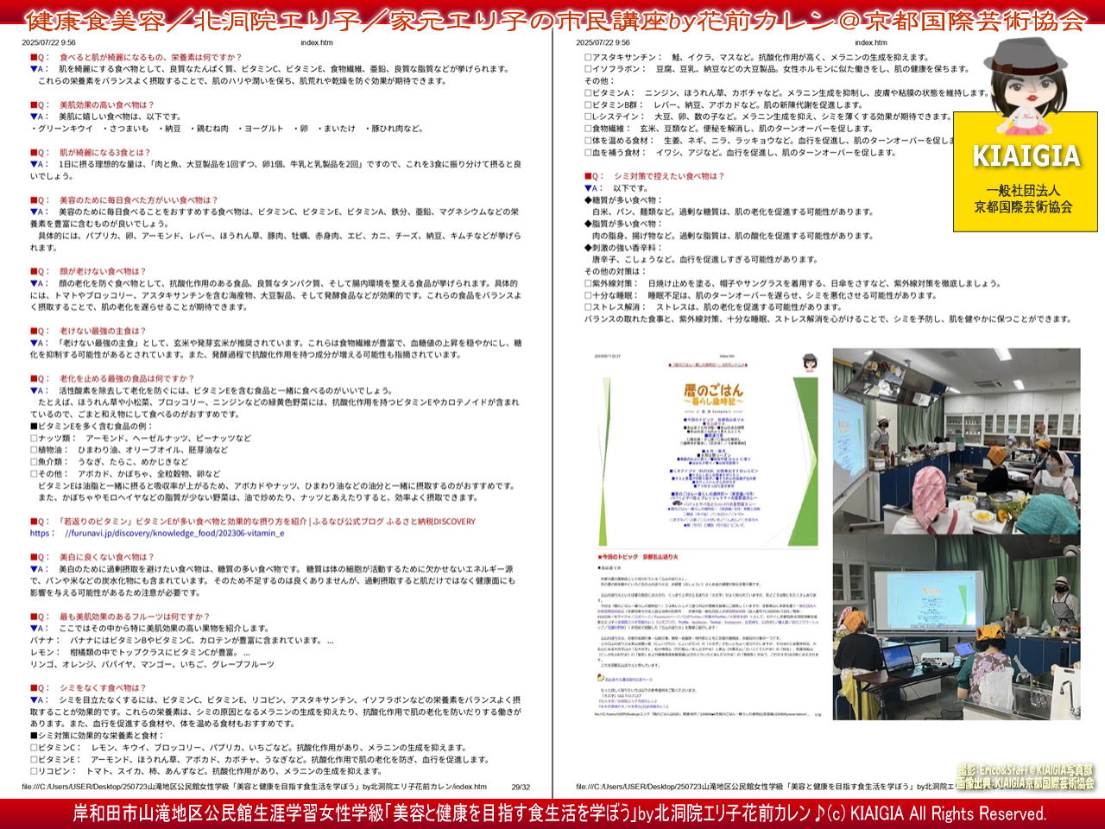Click the question 老けない最強の主食は？
Viewport: 1105px width, 829px height.
[88, 331]
